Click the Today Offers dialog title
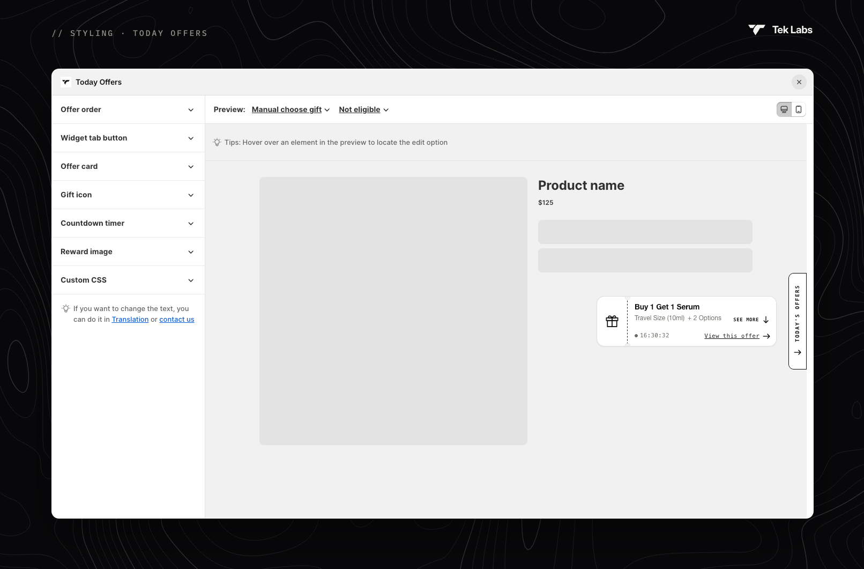 coord(99,82)
